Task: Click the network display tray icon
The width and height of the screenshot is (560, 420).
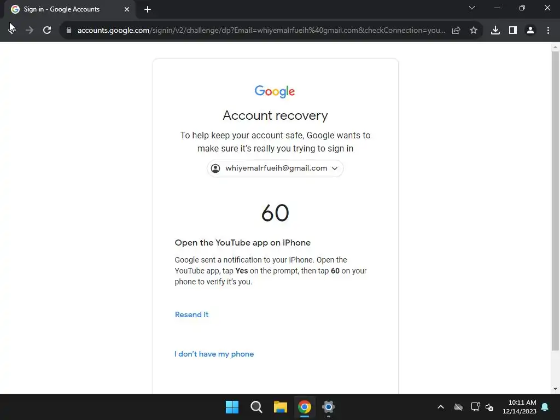Action: tap(475, 407)
